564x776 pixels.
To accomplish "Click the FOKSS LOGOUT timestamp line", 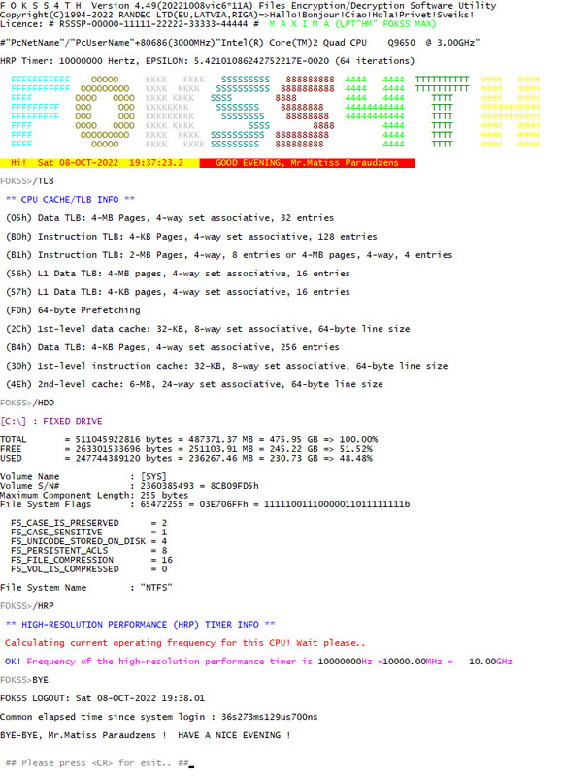I will coord(102,698).
